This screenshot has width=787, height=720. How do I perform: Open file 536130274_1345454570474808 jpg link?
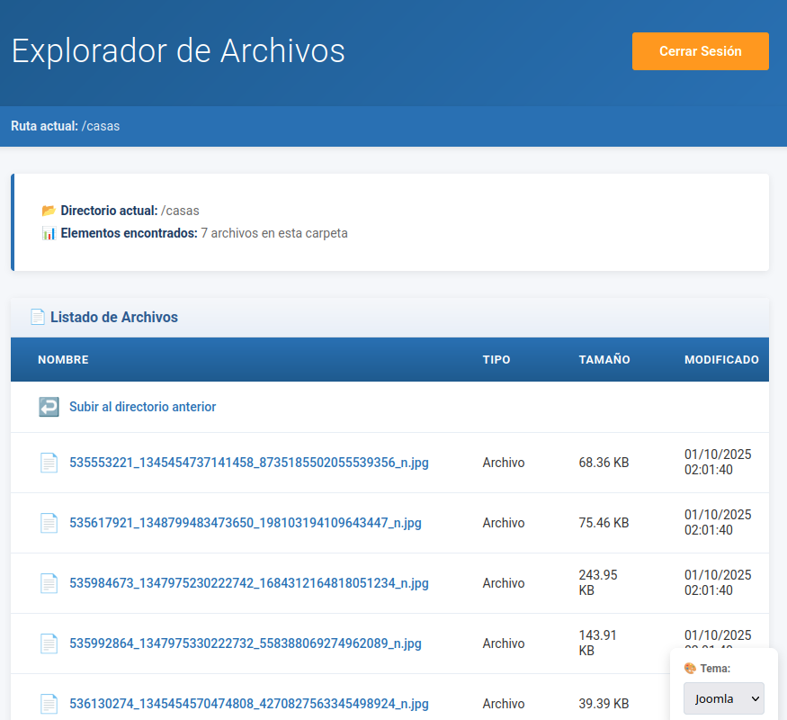click(x=248, y=704)
